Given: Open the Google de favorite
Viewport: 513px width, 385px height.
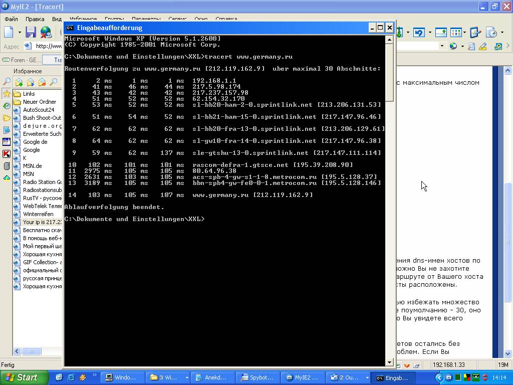Looking at the screenshot, I should click(x=35, y=142).
